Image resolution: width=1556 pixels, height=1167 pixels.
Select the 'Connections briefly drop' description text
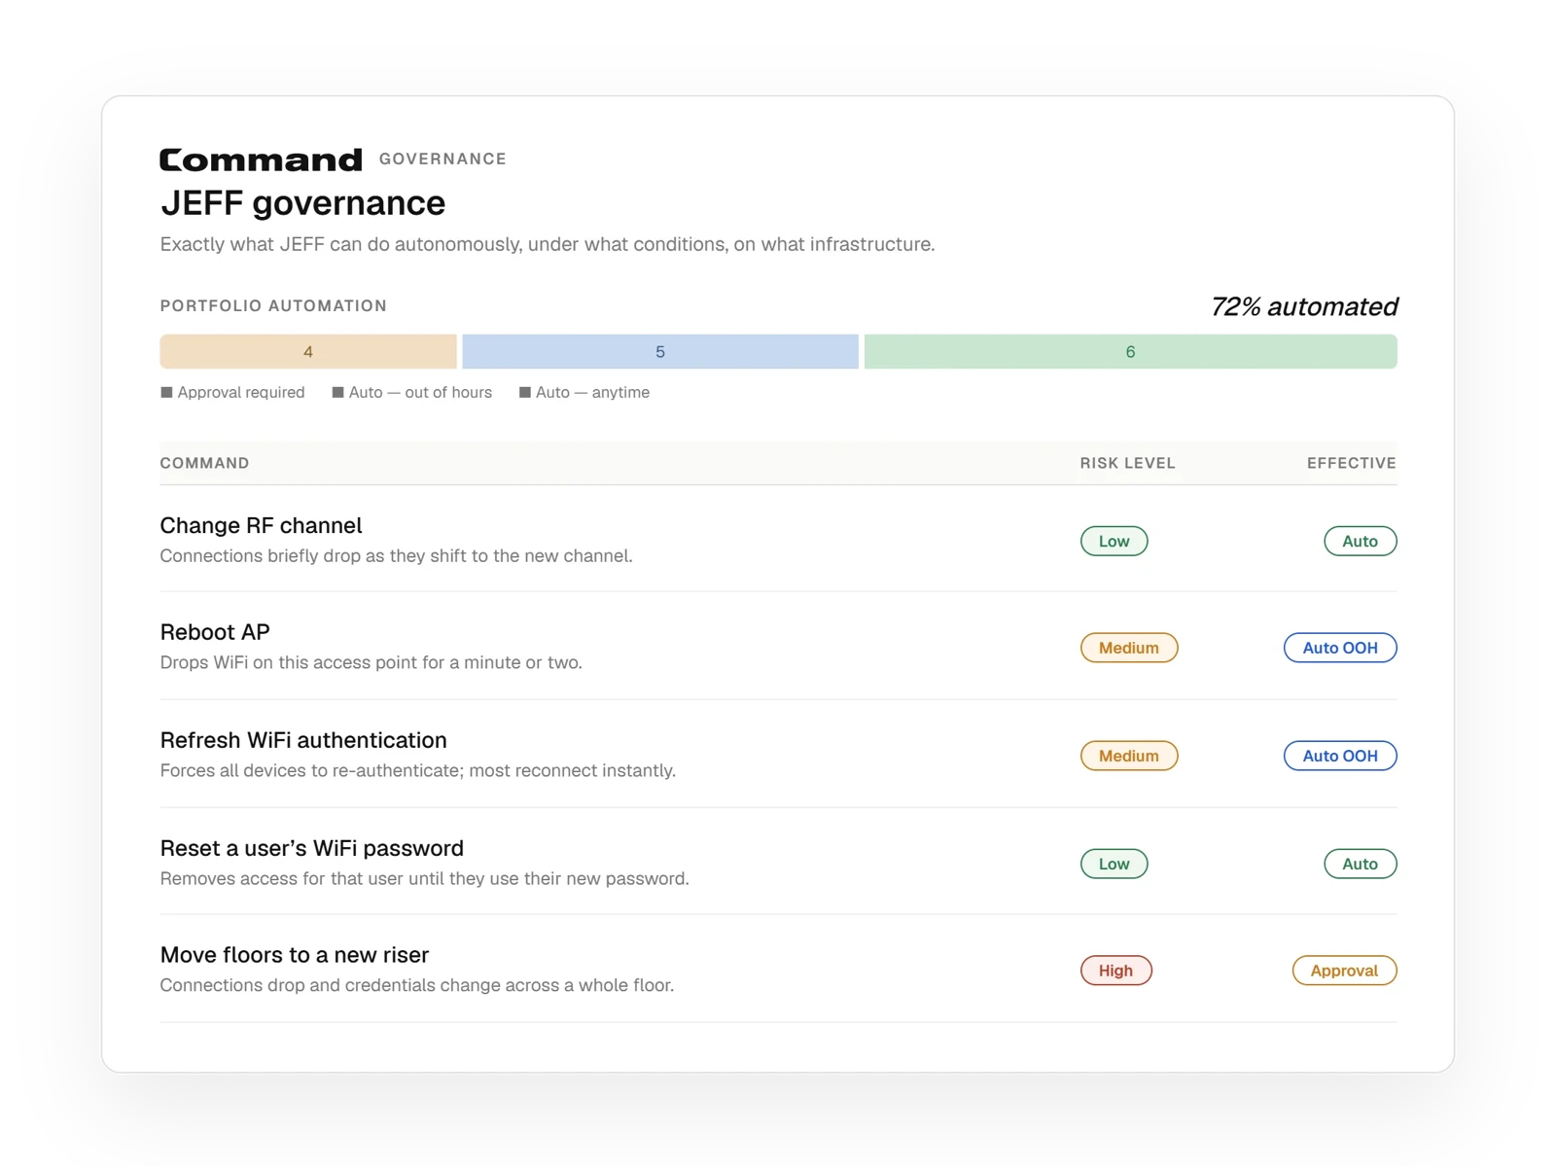click(396, 556)
